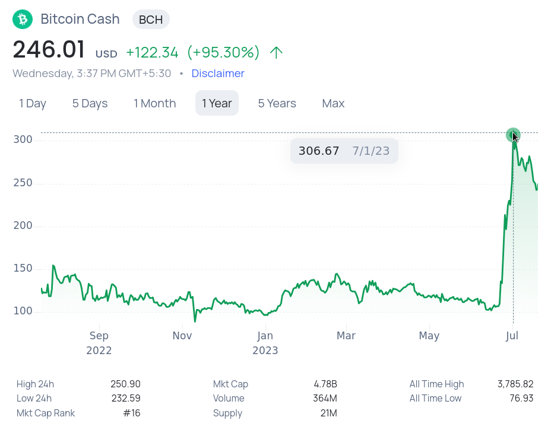Click the green upward trend arrow

276,53
